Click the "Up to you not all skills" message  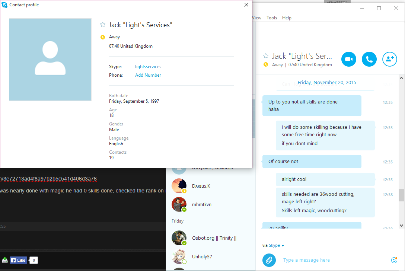tap(312, 106)
